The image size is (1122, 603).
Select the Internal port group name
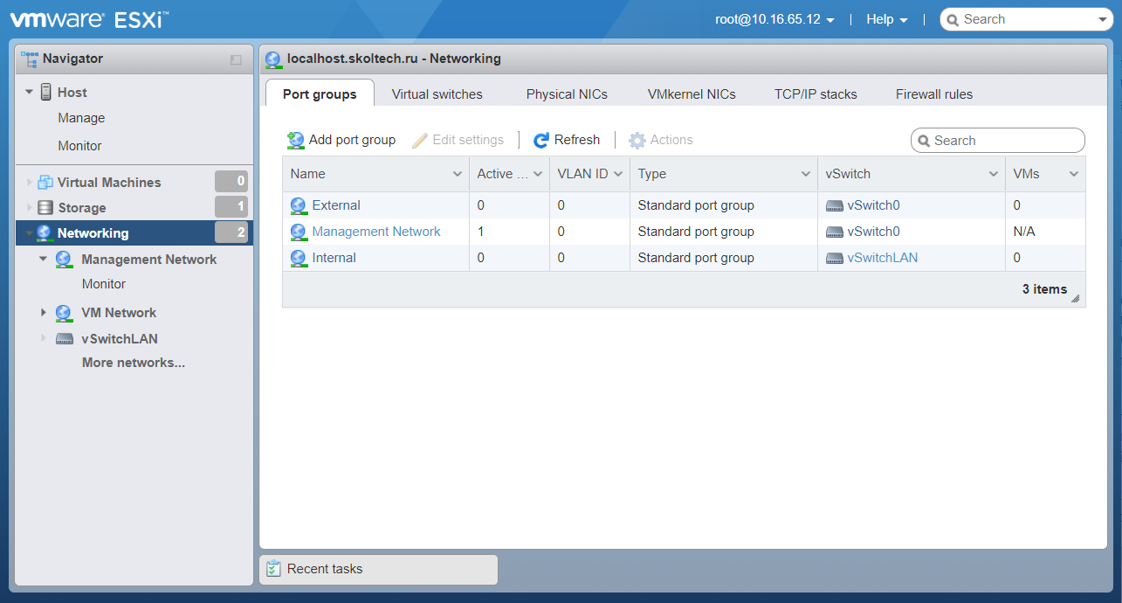334,258
